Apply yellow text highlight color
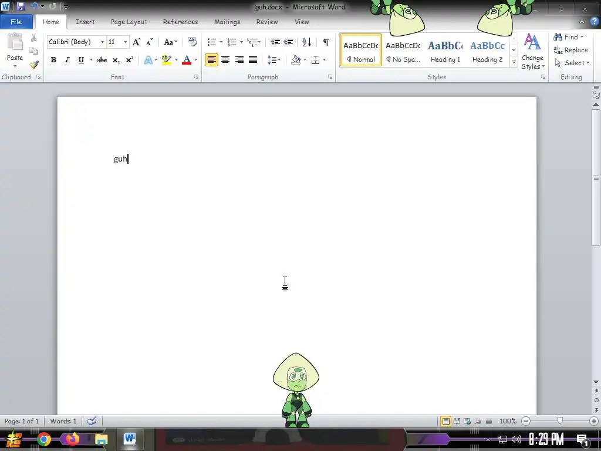 click(x=167, y=60)
